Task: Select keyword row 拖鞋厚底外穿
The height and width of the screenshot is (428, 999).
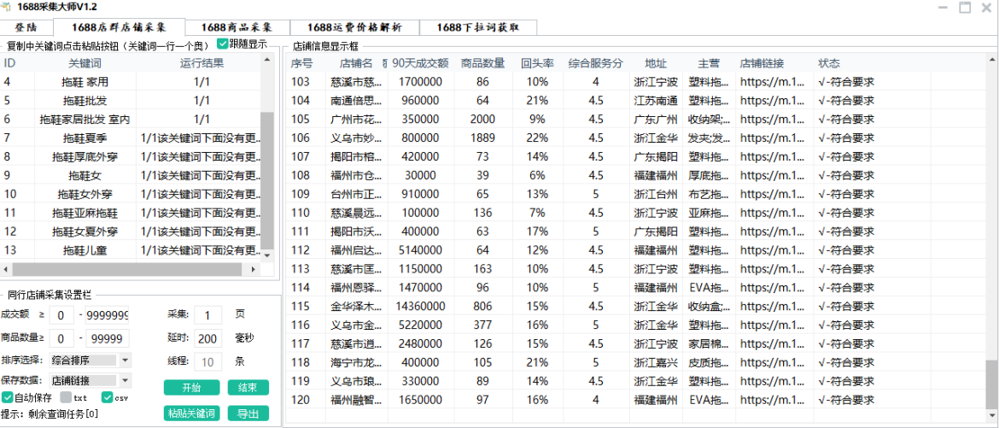Action: click(131, 156)
